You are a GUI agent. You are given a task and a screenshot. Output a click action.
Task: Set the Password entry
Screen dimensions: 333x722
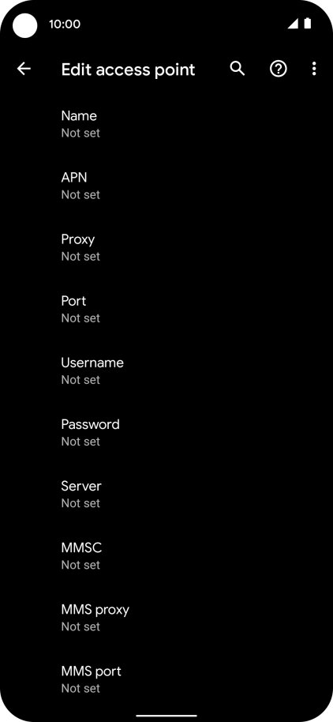[x=166, y=432]
